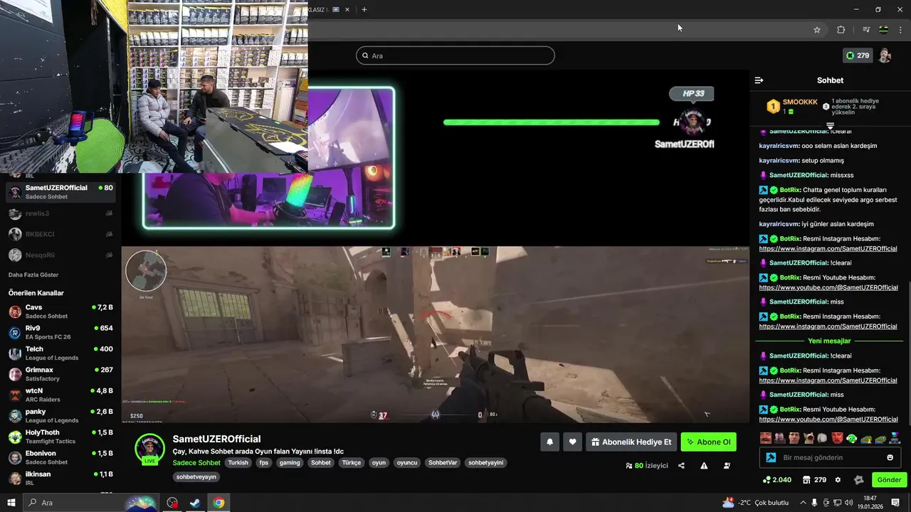Switch to Chrome in the taskbar
This screenshot has width=911, height=512.
218,503
